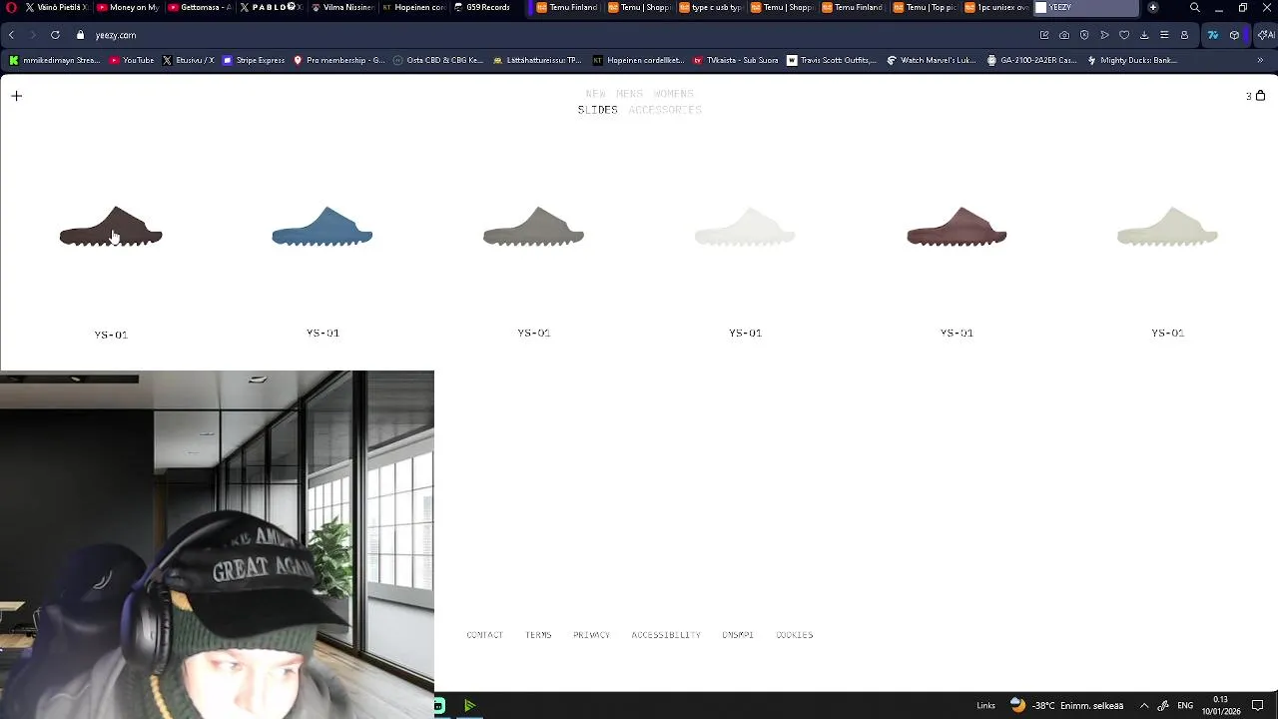Click the snapshot camera icon in toolbar
1278x719 pixels.
[x=1064, y=35]
